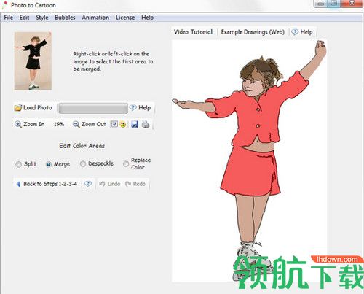Toggle the checkmark icon in zoom toolbar
The image size is (364, 294).
pyautogui.click(x=114, y=124)
